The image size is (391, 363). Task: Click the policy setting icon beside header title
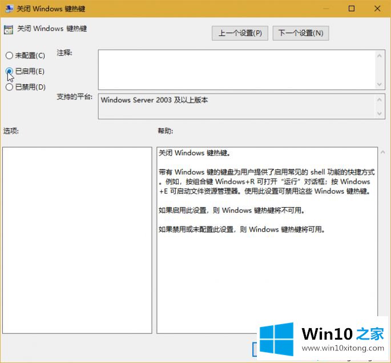coord(9,30)
